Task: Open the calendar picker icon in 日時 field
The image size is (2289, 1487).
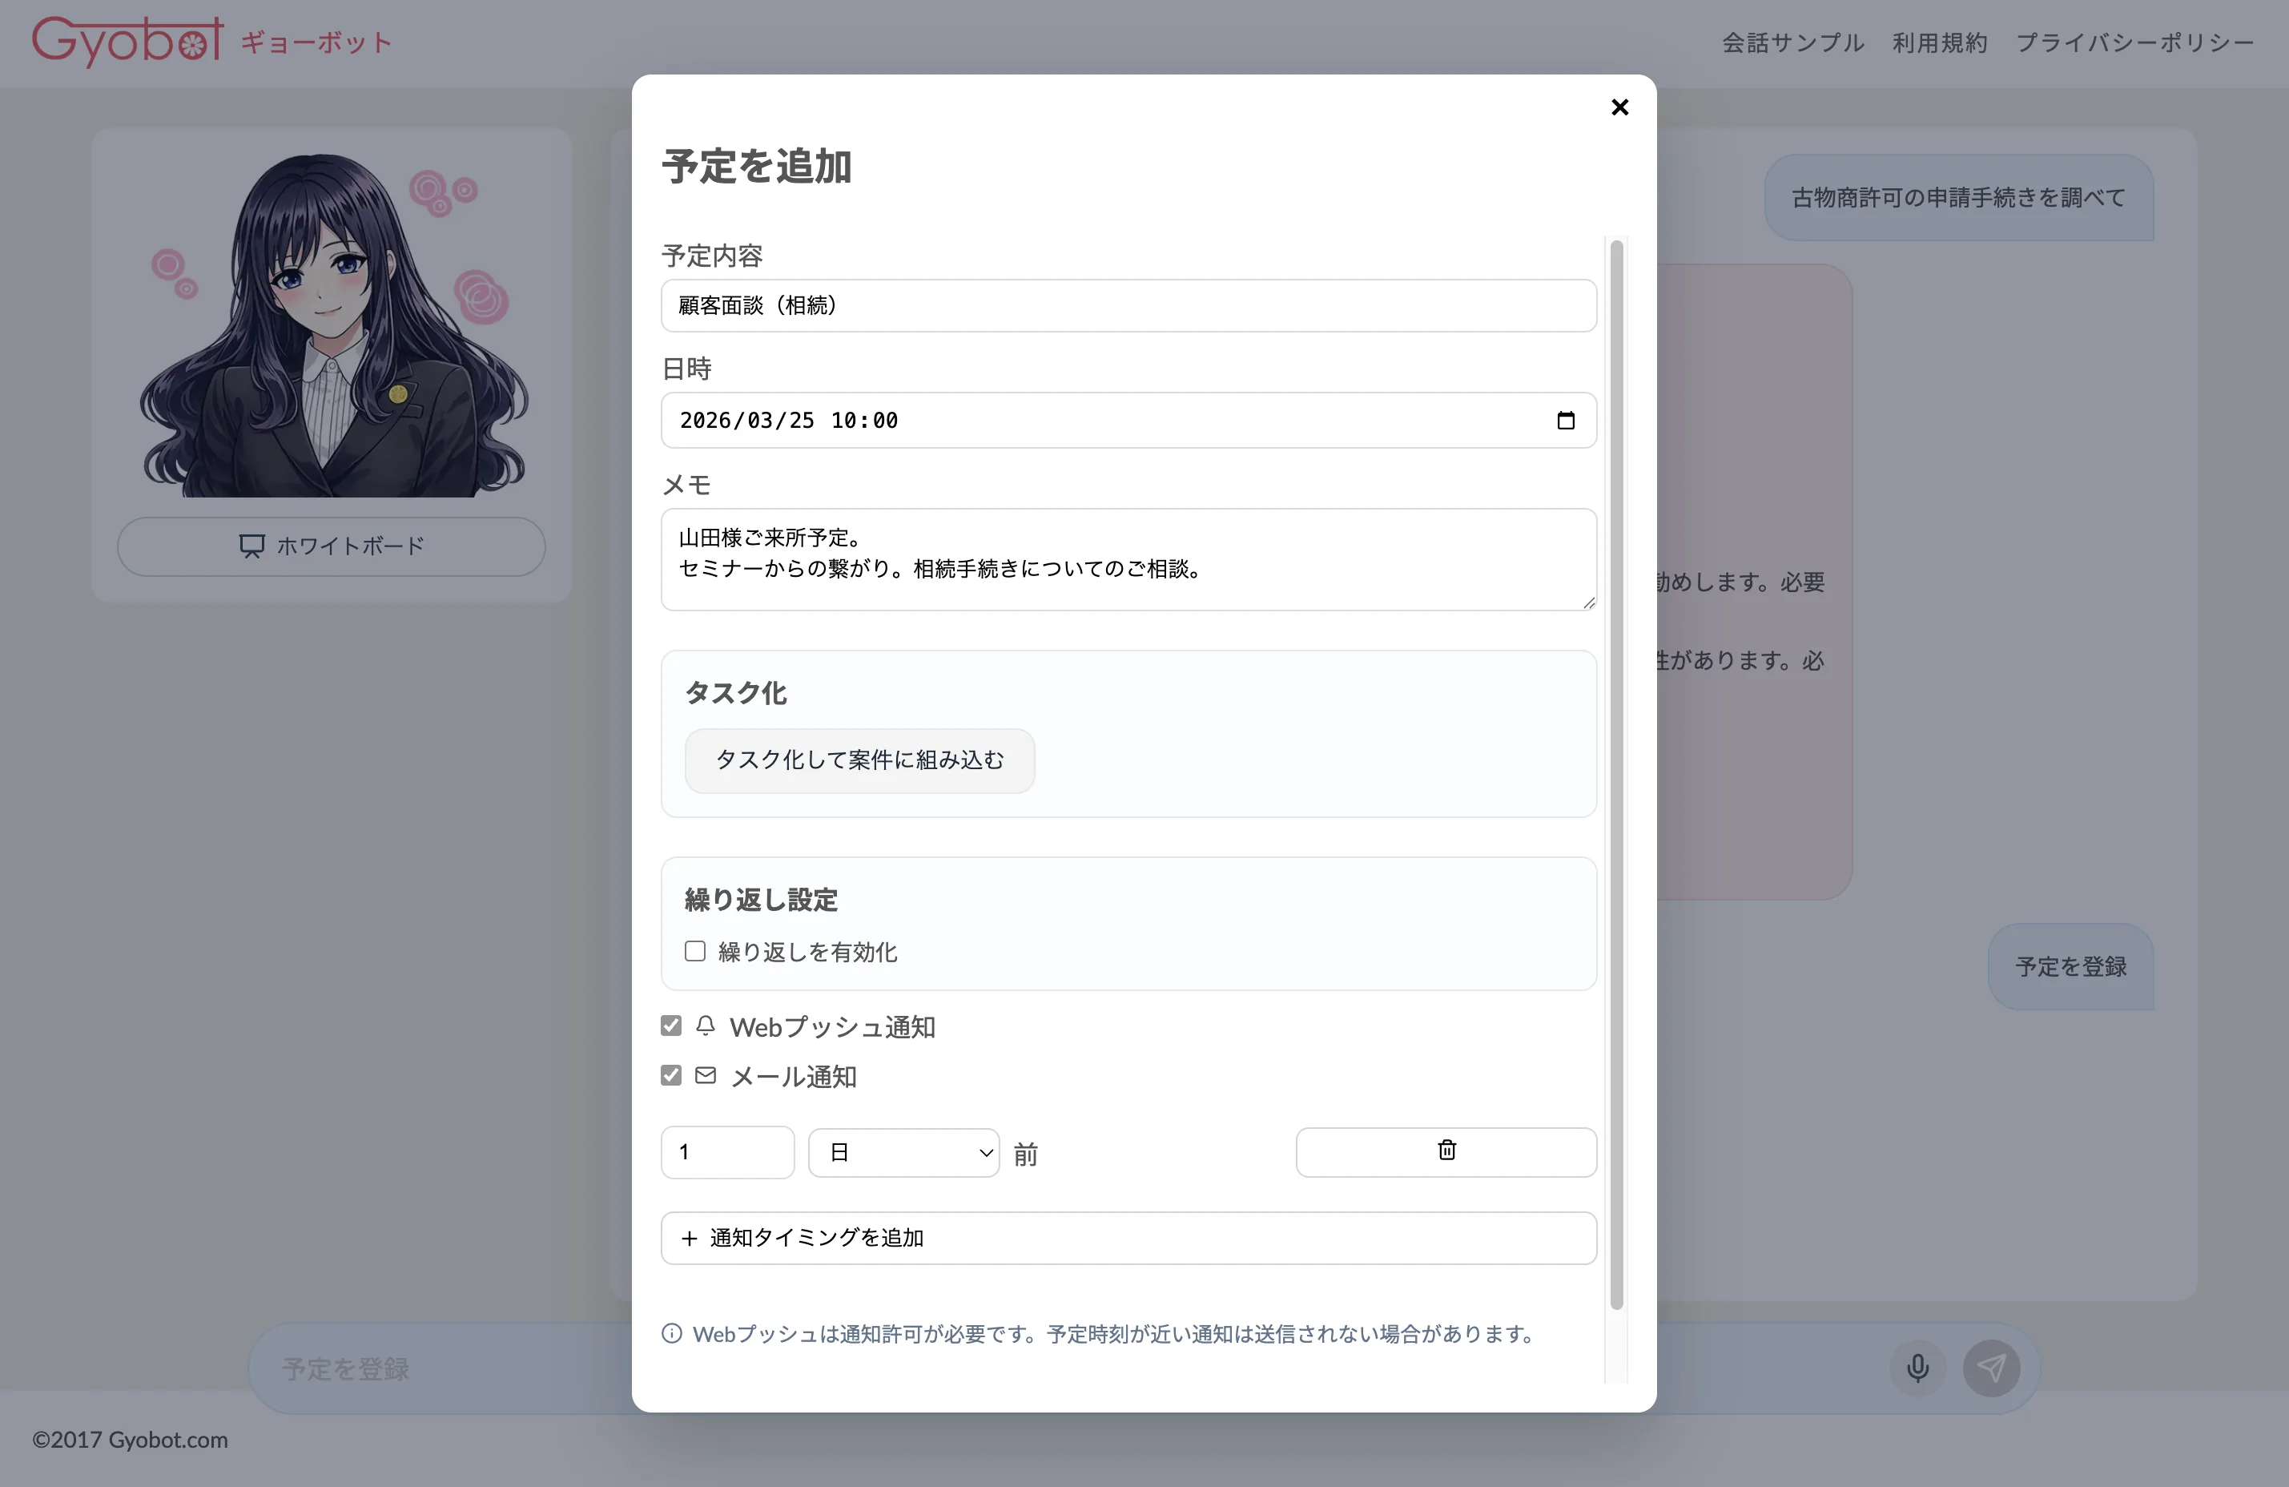Action: tap(1566, 421)
